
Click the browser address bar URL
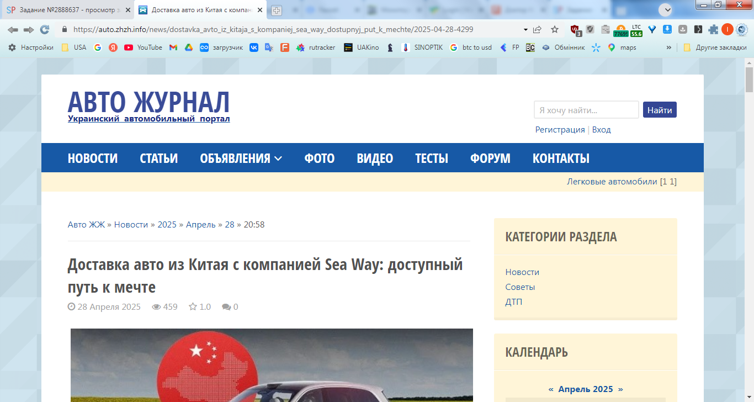[273, 30]
